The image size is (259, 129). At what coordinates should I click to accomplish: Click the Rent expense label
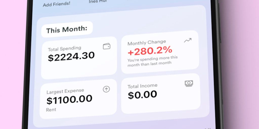pyautogui.click(x=51, y=110)
